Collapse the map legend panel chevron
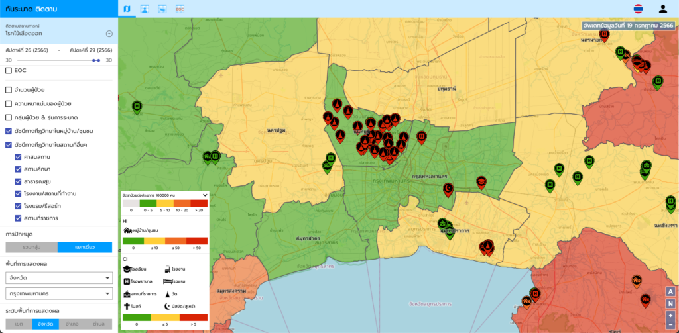The height and width of the screenshot is (333, 679). coord(205,195)
